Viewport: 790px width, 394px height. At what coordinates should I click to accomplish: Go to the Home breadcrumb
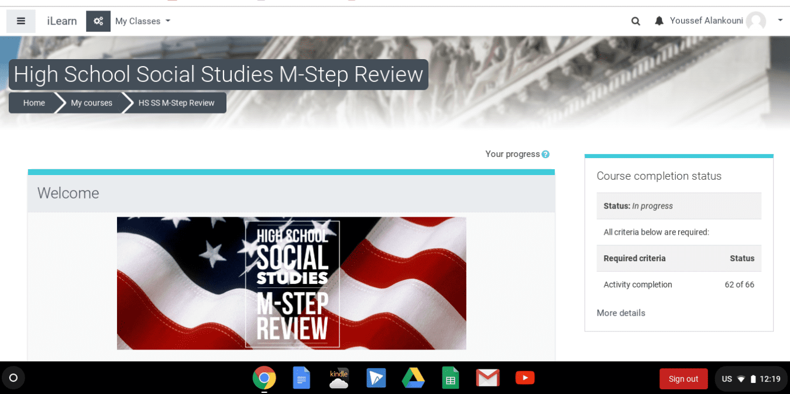click(x=34, y=103)
